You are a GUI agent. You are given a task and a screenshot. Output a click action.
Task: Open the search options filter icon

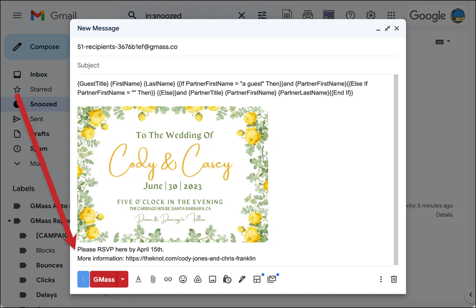262,15
